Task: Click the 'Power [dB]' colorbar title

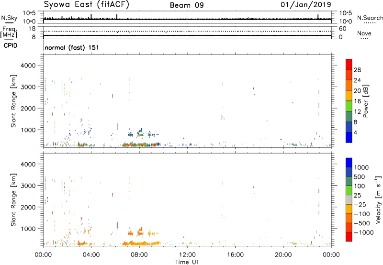Action: 365,101
